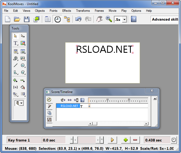Viewport: 181px width, 153px height.
Task: Choose the Text tool in Tools
Action: point(16,43)
